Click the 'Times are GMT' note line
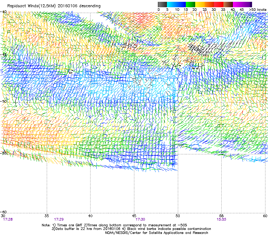The height and width of the screenshot is (235, 268). pyautogui.click(x=114, y=225)
